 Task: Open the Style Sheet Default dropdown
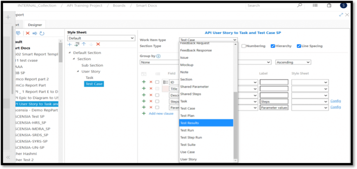(x=101, y=38)
